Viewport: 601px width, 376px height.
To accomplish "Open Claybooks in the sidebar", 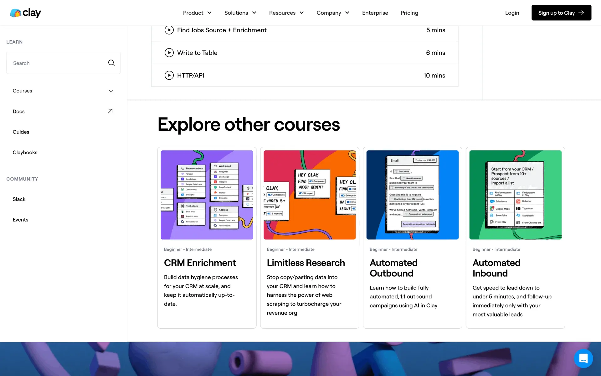I will (x=25, y=153).
